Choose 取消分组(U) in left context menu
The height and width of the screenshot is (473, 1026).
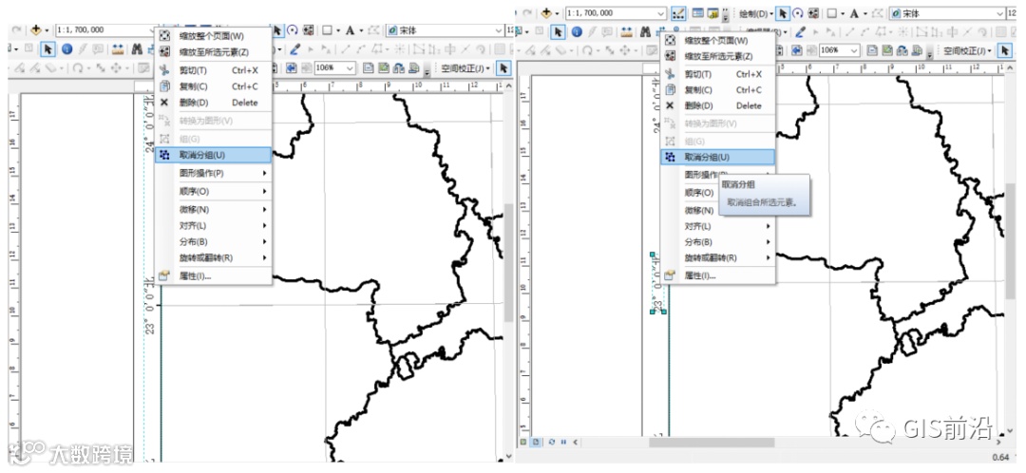point(213,155)
